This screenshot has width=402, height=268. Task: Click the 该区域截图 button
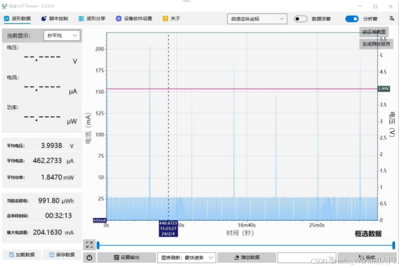coord(373,32)
